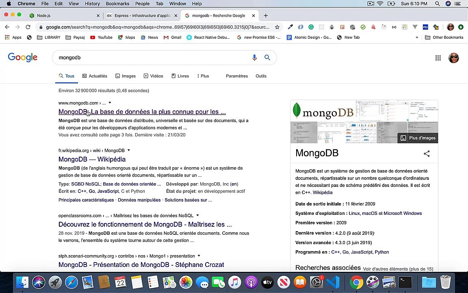The width and height of the screenshot is (468, 293).
Task: Open the Plus search filters menu
Action: (203, 76)
